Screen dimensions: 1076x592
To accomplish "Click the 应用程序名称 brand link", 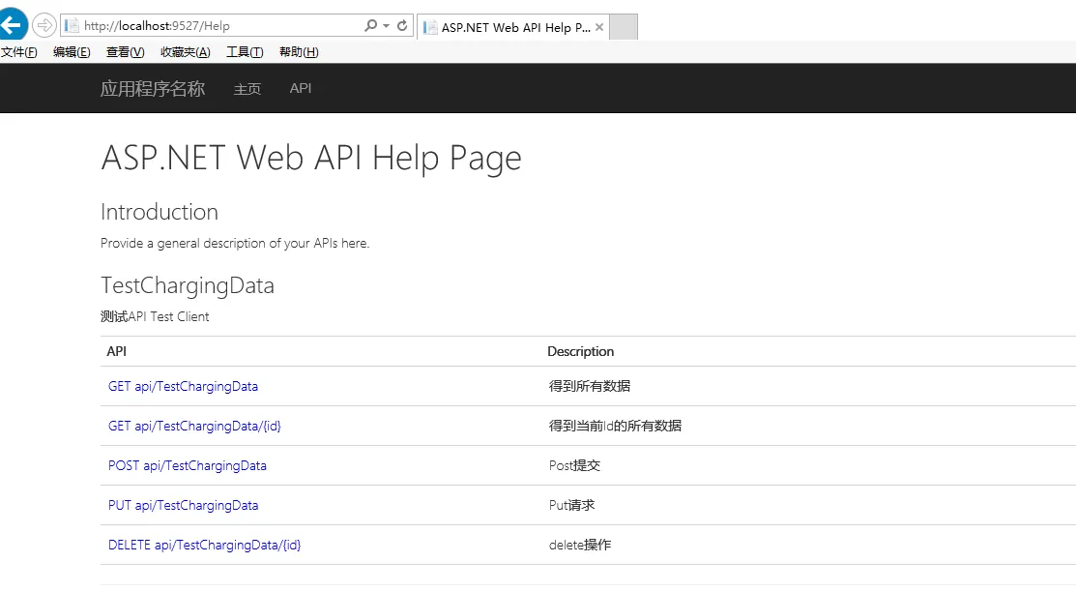I will (x=153, y=89).
